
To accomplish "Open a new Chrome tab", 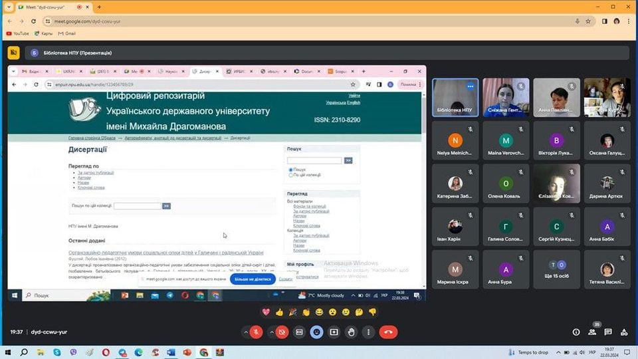I will coord(99,7).
